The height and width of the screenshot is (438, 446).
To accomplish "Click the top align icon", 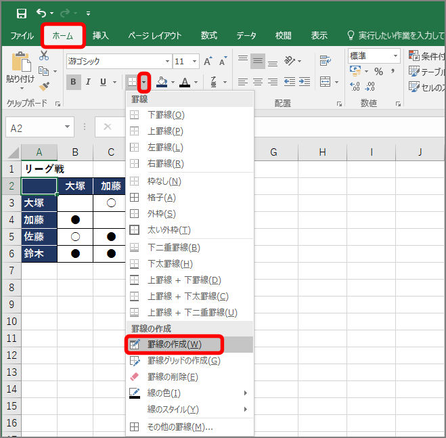I will tap(242, 58).
